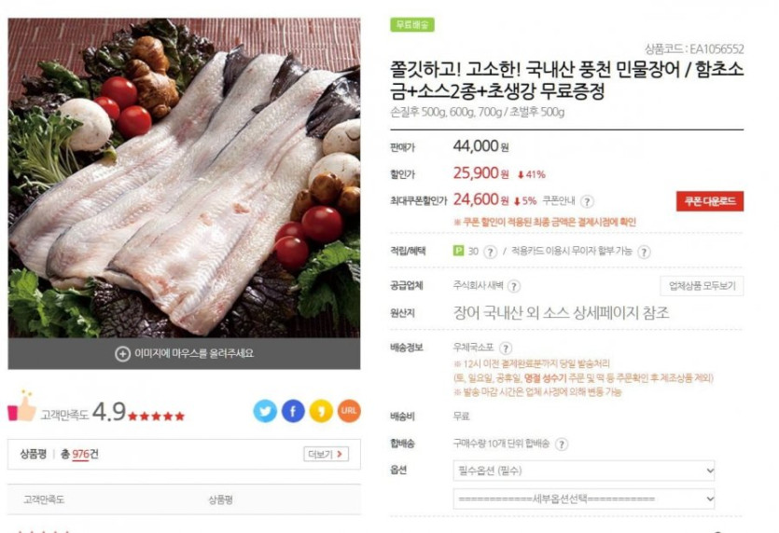Click the magnifier plus icon under product image
Image resolution: width=779 pixels, height=533 pixels.
pos(122,354)
